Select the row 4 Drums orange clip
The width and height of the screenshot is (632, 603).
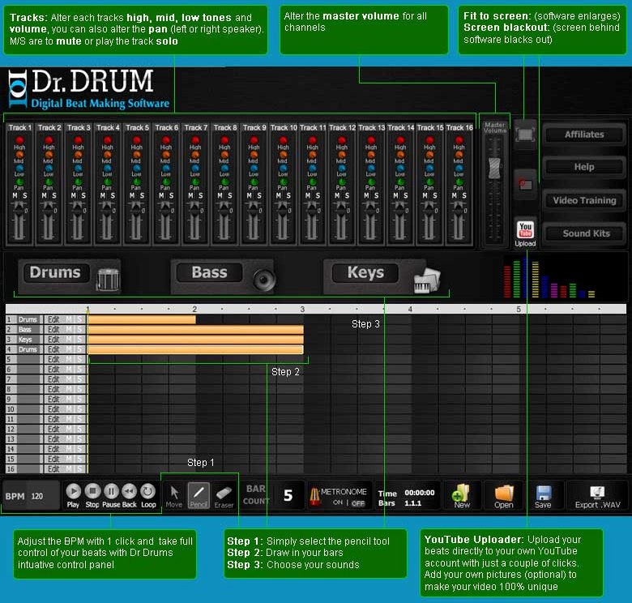[195, 349]
